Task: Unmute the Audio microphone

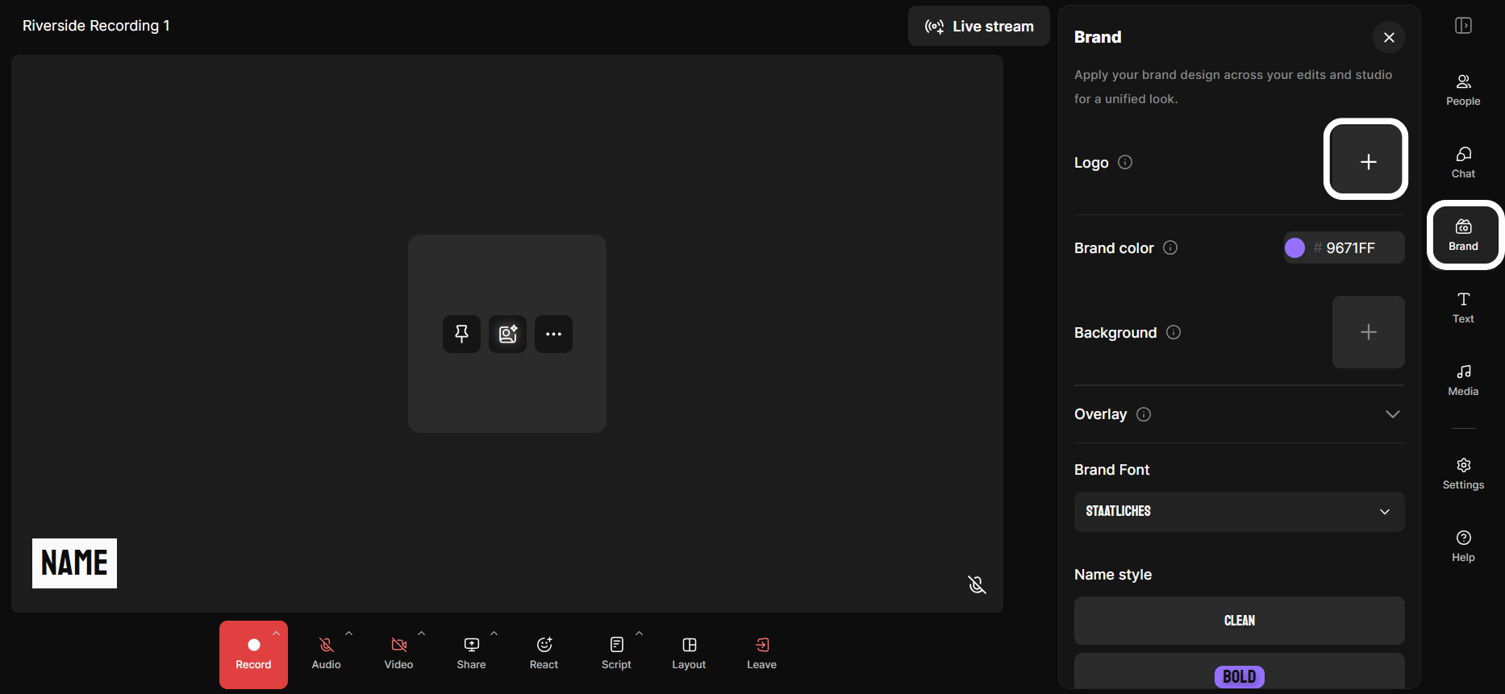Action: coord(326,654)
